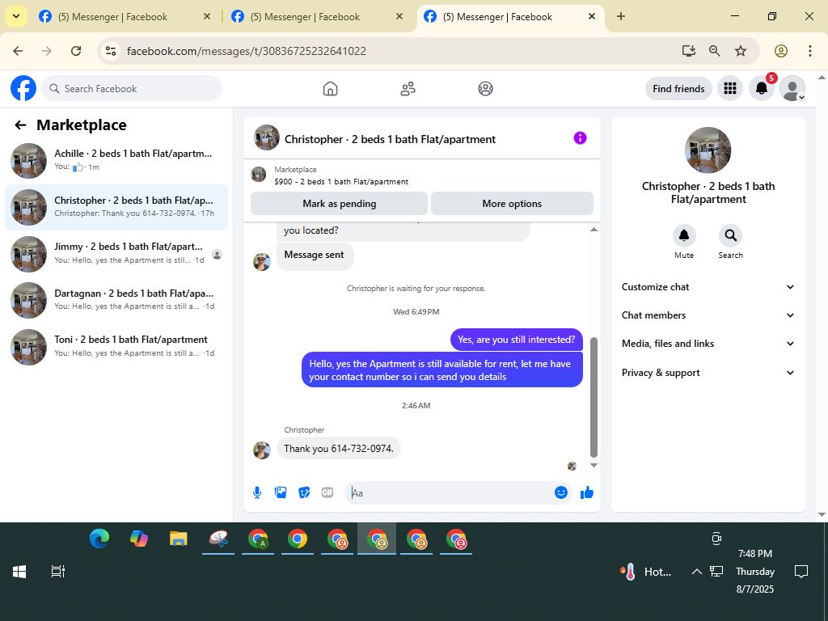828x621 pixels.
Task: Click the chat scrollbar thumb
Action: coord(594,397)
